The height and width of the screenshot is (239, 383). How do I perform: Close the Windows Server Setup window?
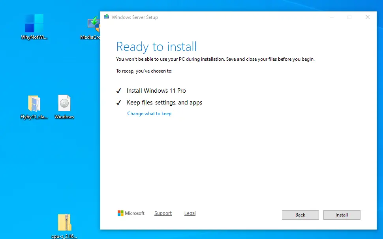coord(367,17)
